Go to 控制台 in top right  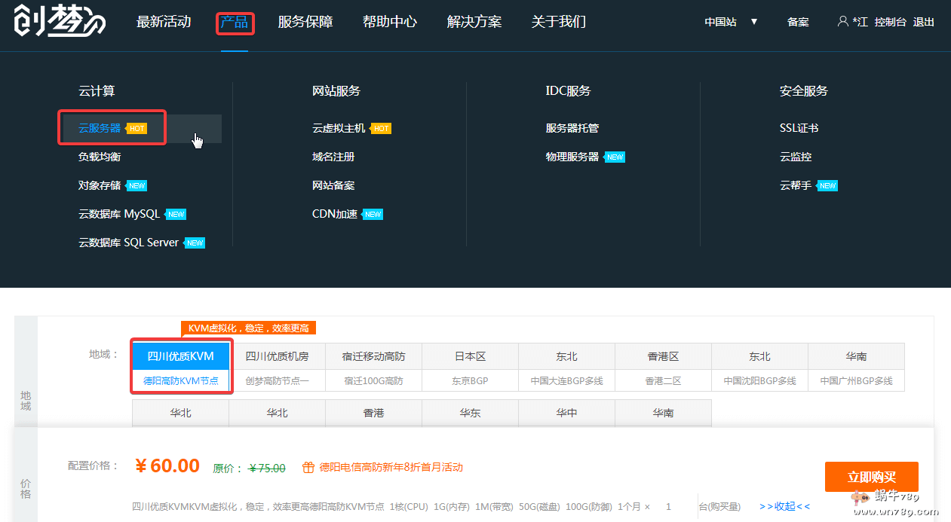click(890, 22)
